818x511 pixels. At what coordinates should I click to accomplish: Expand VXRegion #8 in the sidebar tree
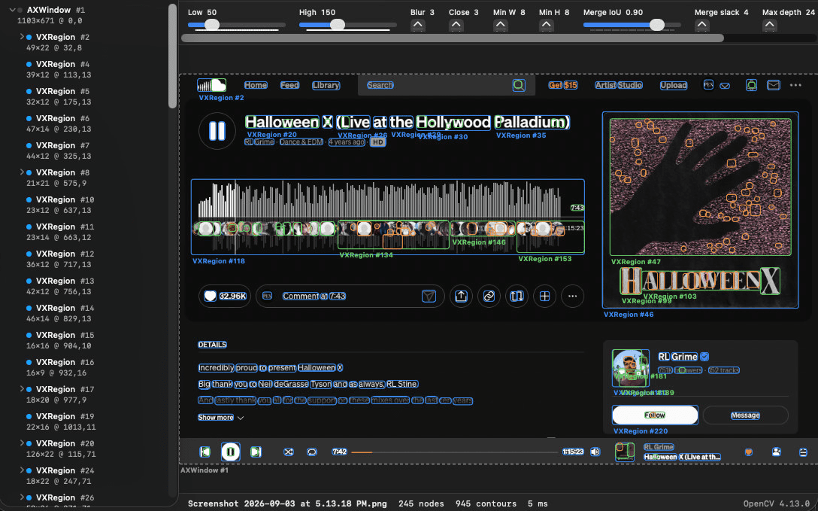tap(22, 172)
